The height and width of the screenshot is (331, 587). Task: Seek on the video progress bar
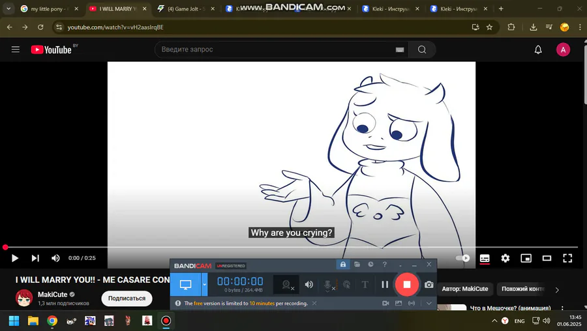(292, 247)
